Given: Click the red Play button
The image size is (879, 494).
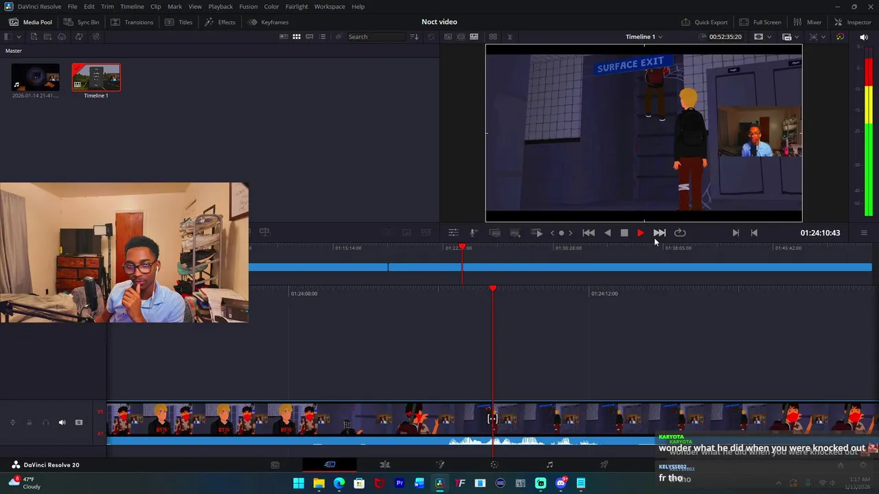Looking at the screenshot, I should point(640,233).
